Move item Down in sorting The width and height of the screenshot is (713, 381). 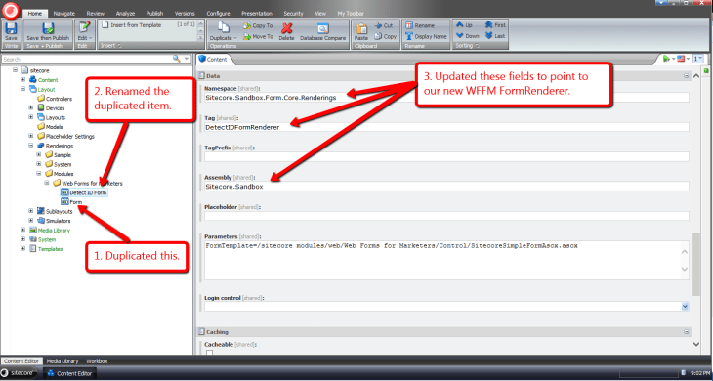click(468, 36)
